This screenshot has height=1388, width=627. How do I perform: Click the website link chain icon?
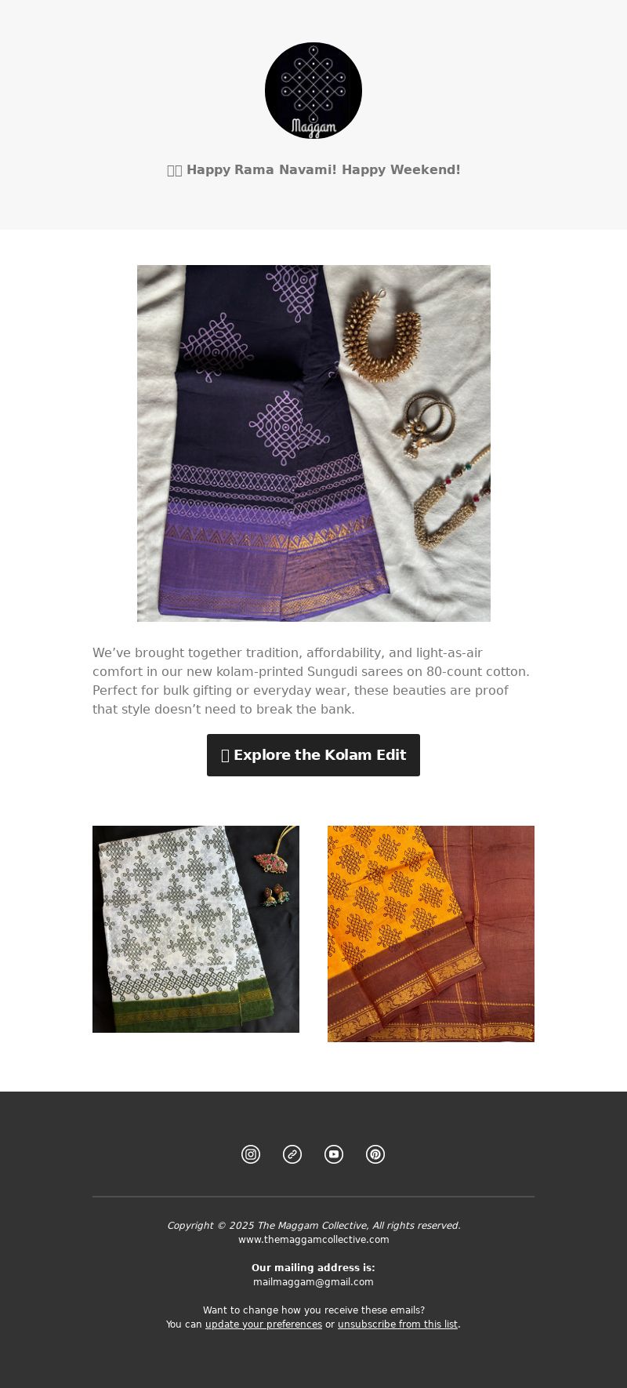click(292, 1154)
